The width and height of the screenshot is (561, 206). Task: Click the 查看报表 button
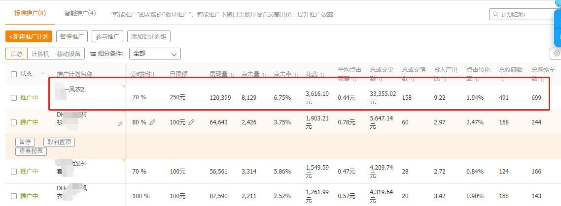pos(31,151)
